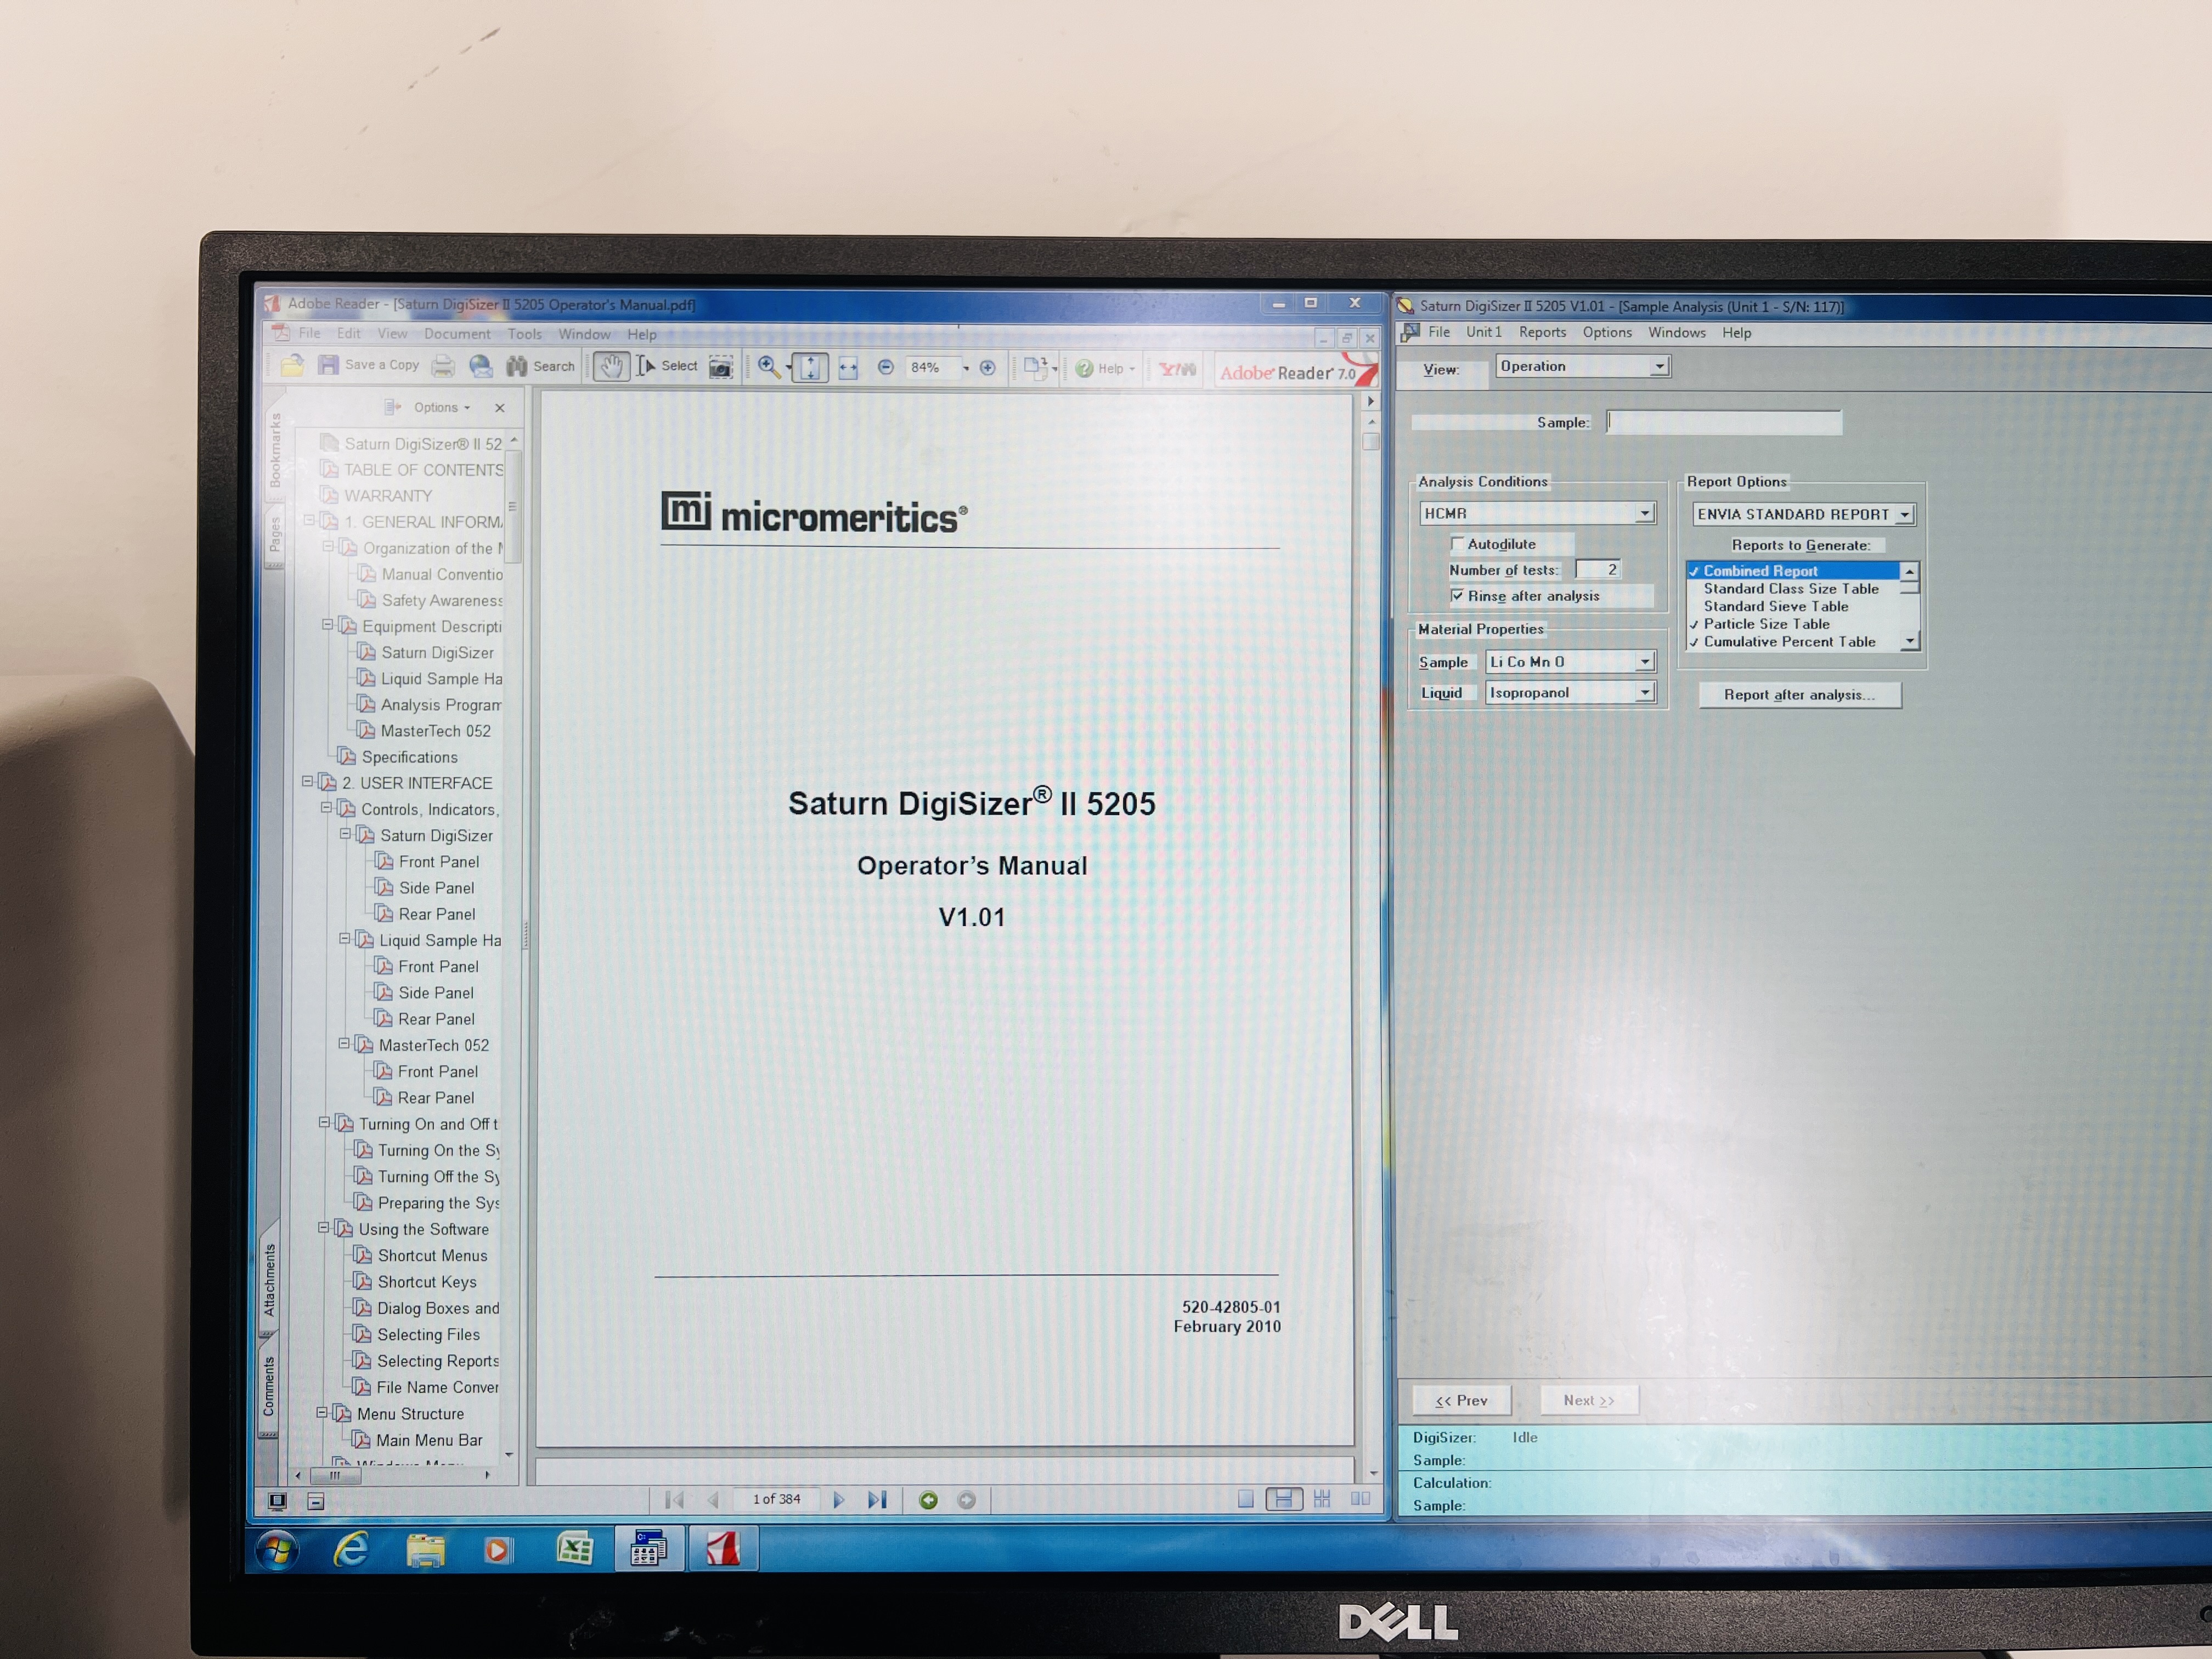Click the Fit Width icon
The width and height of the screenshot is (2212, 1659).
pyautogui.click(x=848, y=368)
